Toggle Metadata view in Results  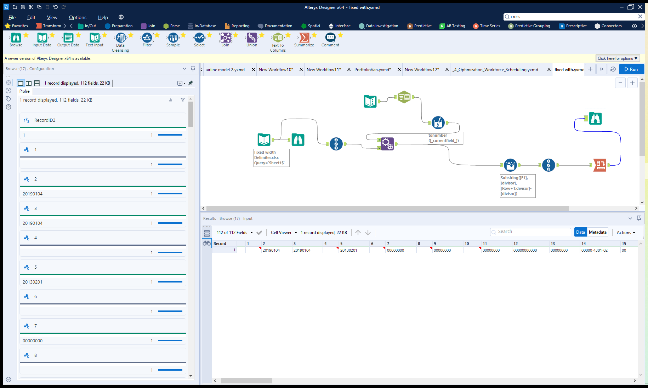[597, 232]
